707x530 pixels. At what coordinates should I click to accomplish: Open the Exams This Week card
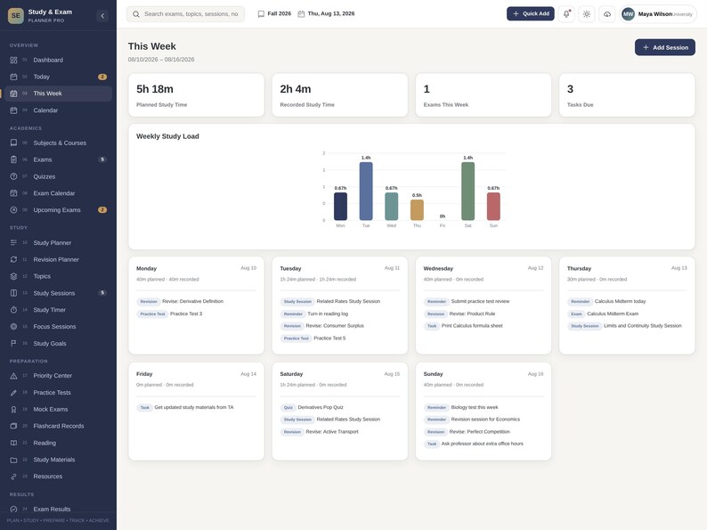[x=484, y=95]
